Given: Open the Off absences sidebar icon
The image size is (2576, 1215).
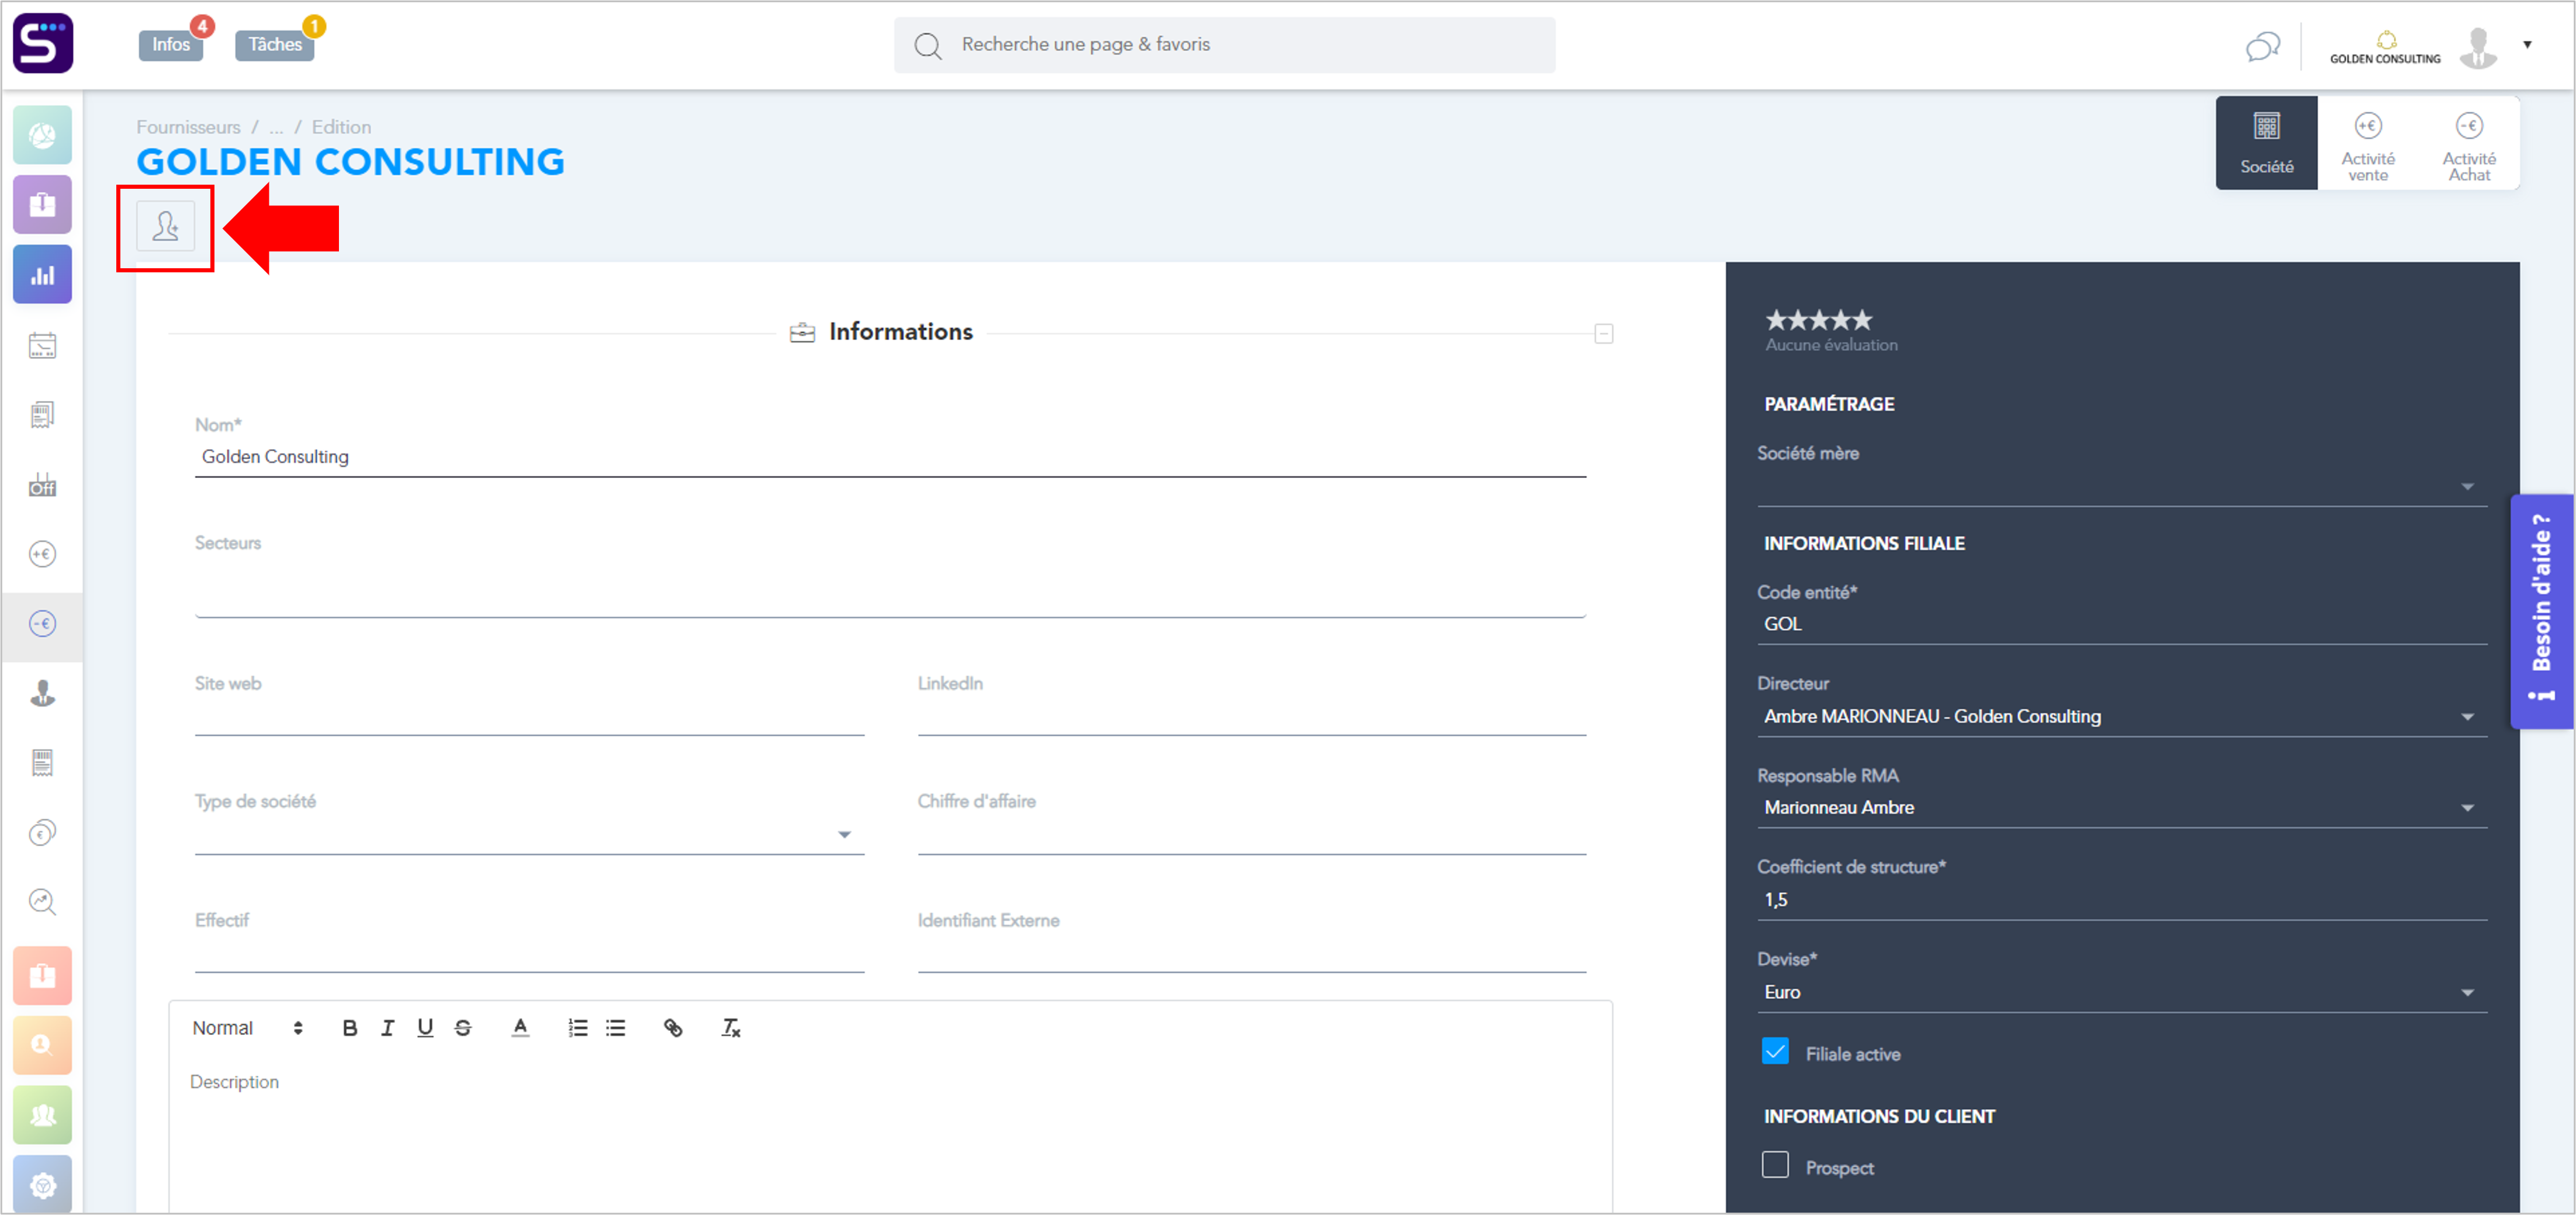Looking at the screenshot, I should pyautogui.click(x=42, y=485).
